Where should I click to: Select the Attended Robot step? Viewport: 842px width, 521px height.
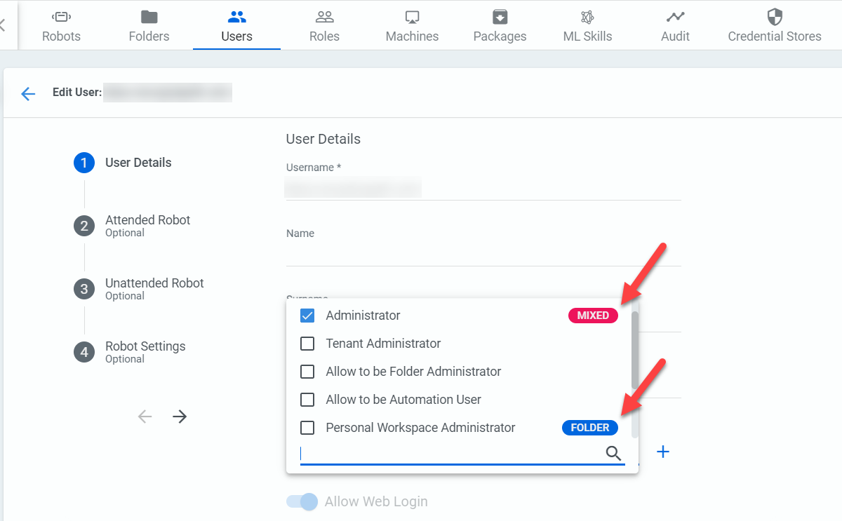point(147,219)
